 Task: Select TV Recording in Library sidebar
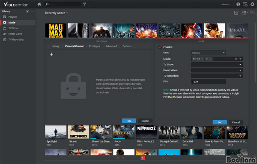pyautogui.click(x=16, y=39)
